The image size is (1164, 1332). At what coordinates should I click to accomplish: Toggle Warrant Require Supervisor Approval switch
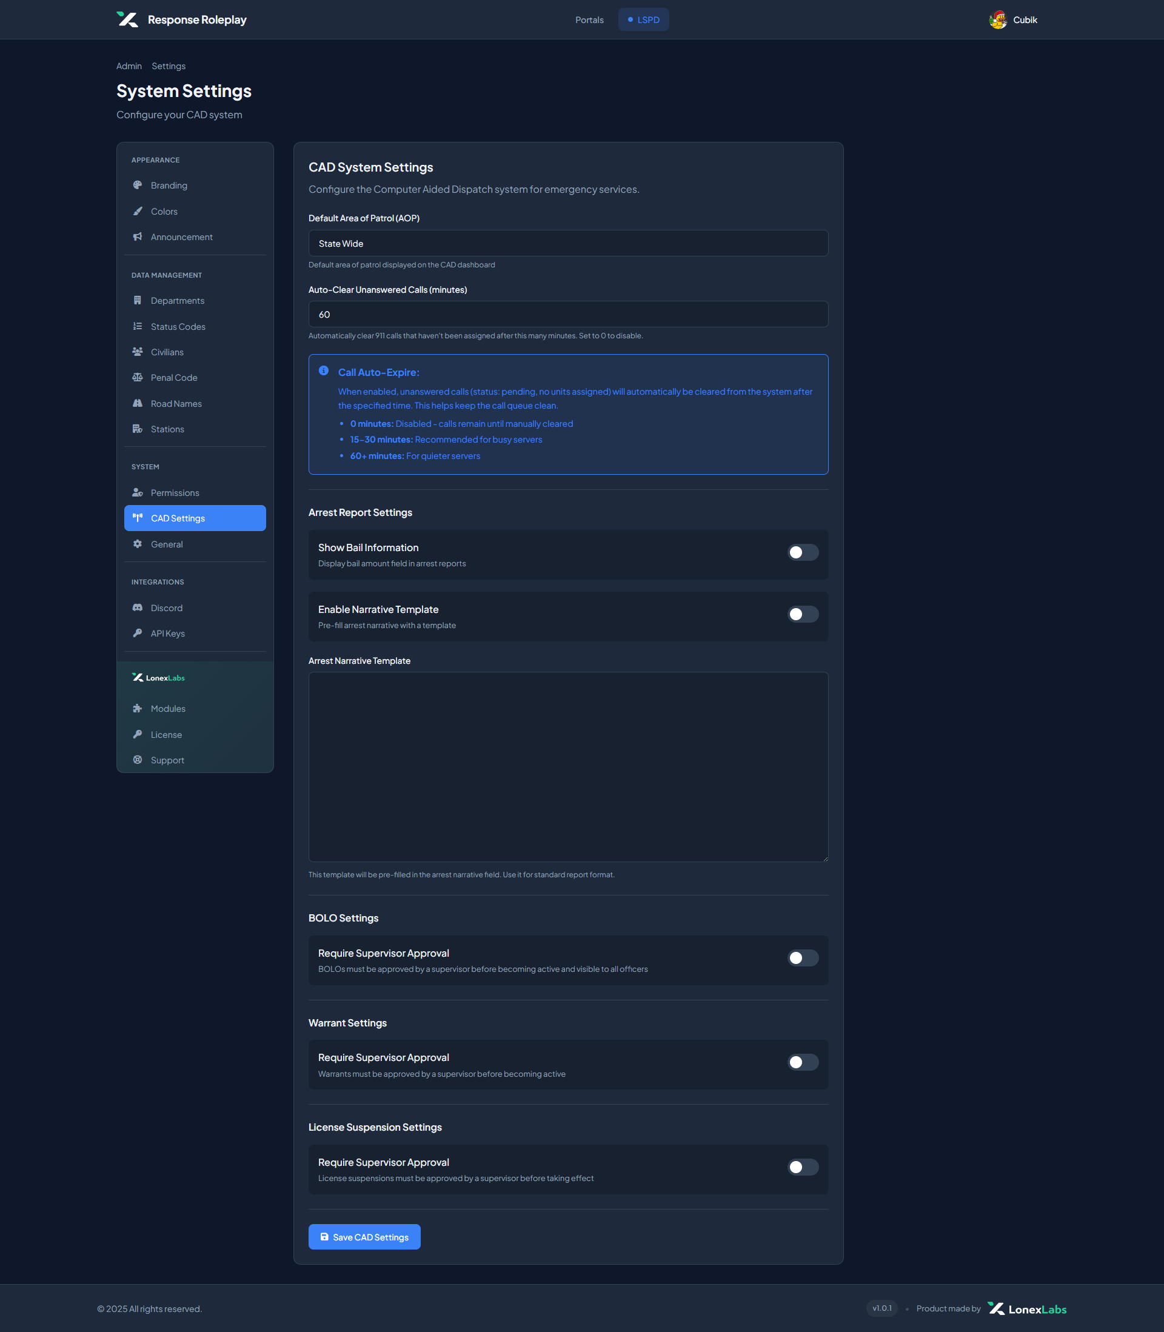[803, 1062]
